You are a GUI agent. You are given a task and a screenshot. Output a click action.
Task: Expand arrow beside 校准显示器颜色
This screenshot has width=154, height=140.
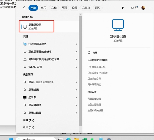click(76, 44)
